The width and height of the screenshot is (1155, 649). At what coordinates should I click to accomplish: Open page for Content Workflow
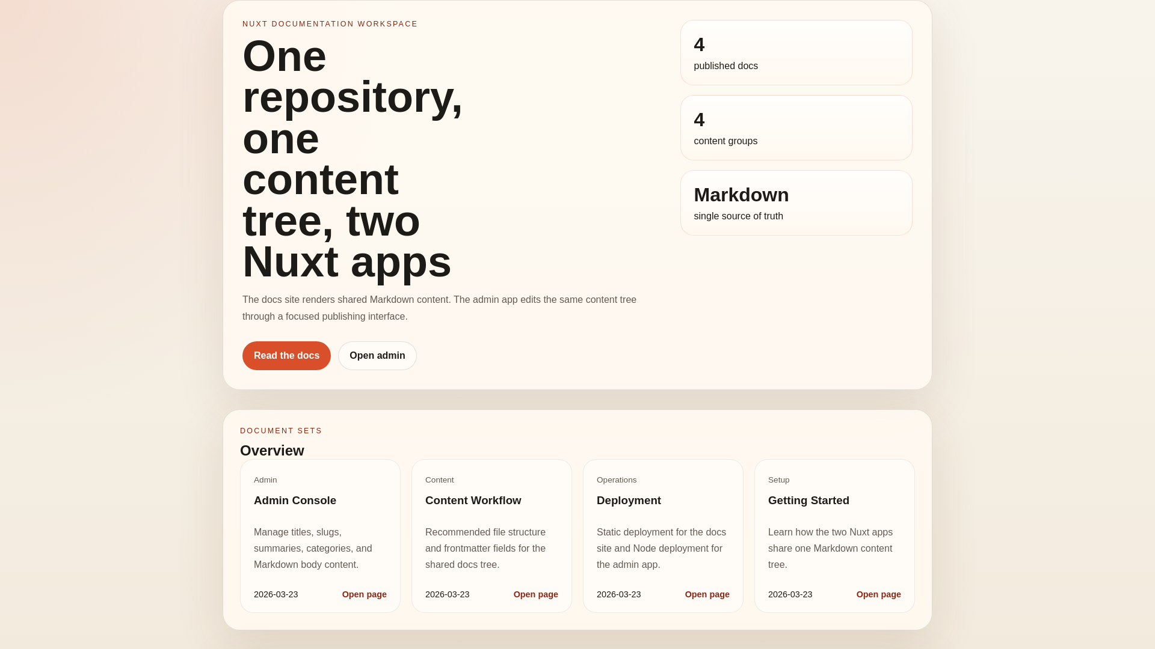click(536, 594)
